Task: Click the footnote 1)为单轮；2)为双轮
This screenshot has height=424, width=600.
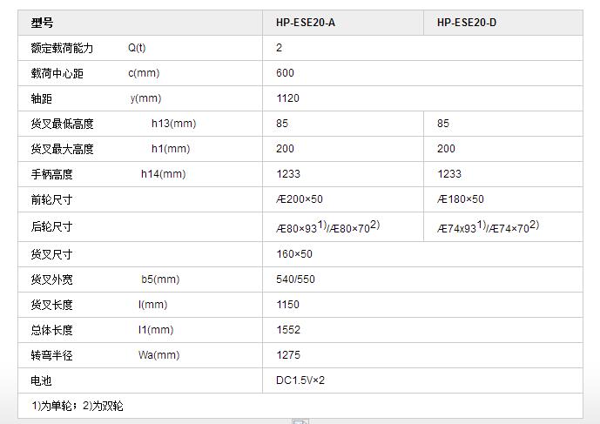Action: [x=79, y=406]
